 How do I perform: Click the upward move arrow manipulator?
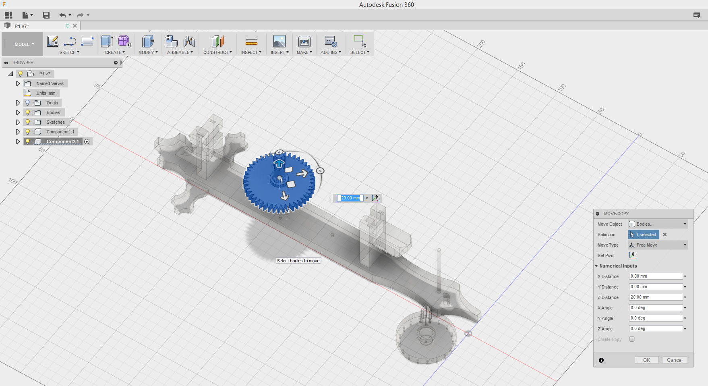[x=279, y=164]
